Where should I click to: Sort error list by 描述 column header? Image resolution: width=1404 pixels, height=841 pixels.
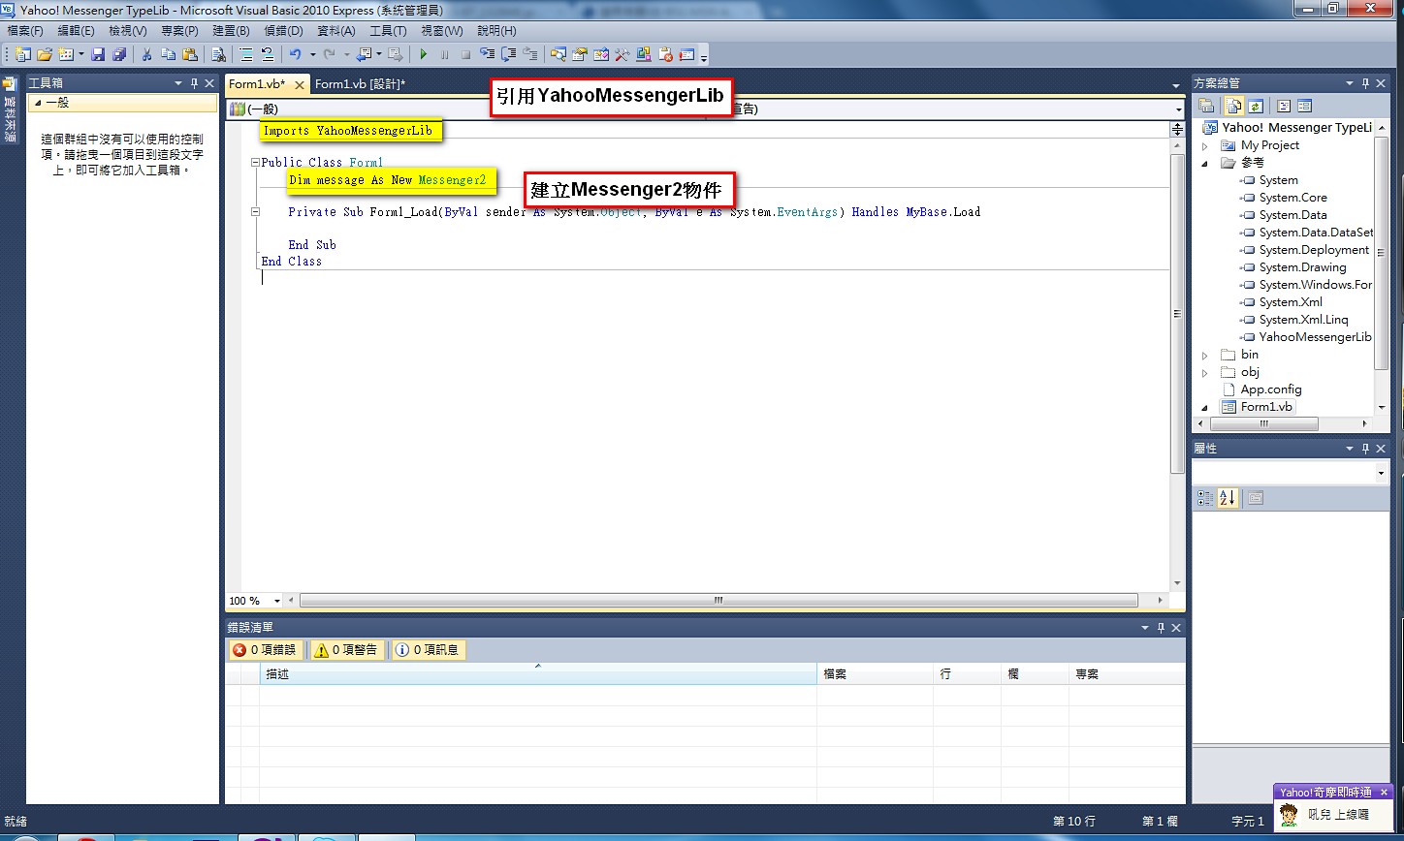(x=538, y=674)
